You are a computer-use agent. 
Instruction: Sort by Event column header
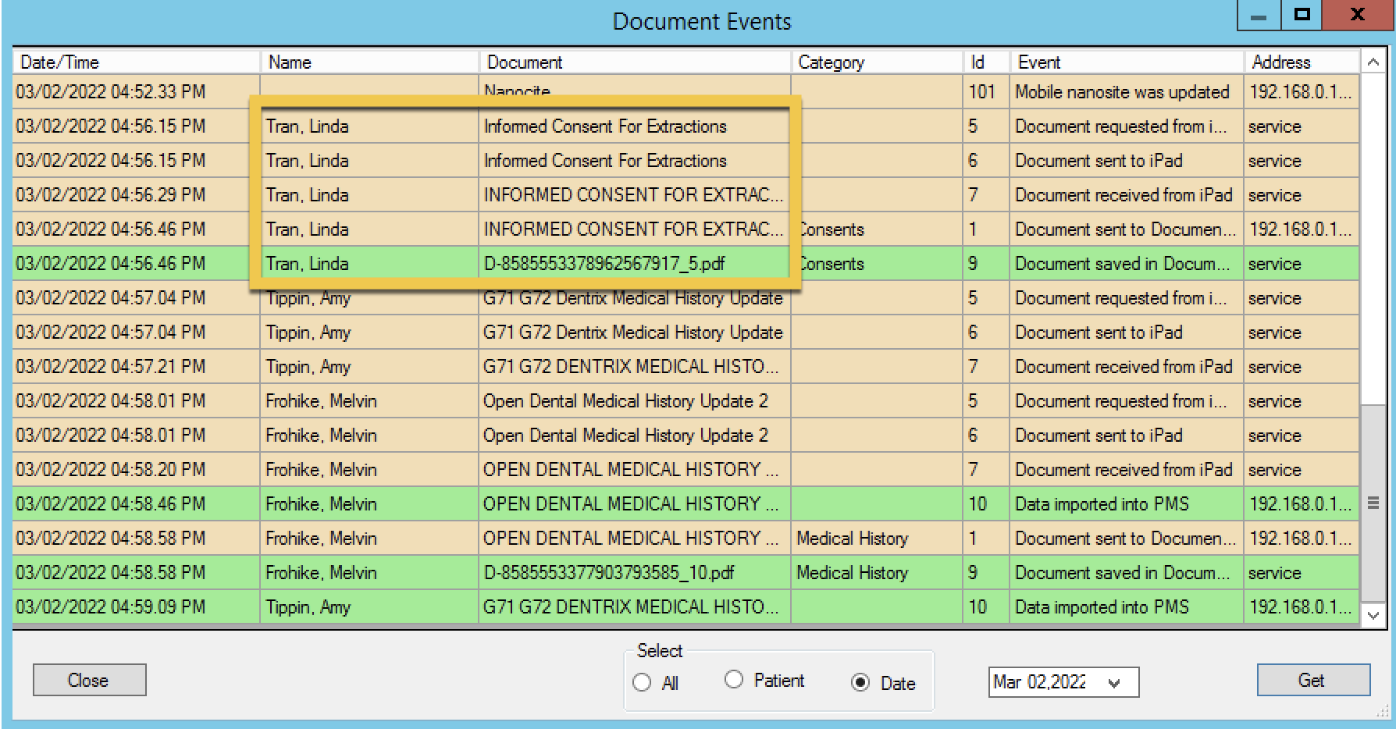tap(1127, 62)
